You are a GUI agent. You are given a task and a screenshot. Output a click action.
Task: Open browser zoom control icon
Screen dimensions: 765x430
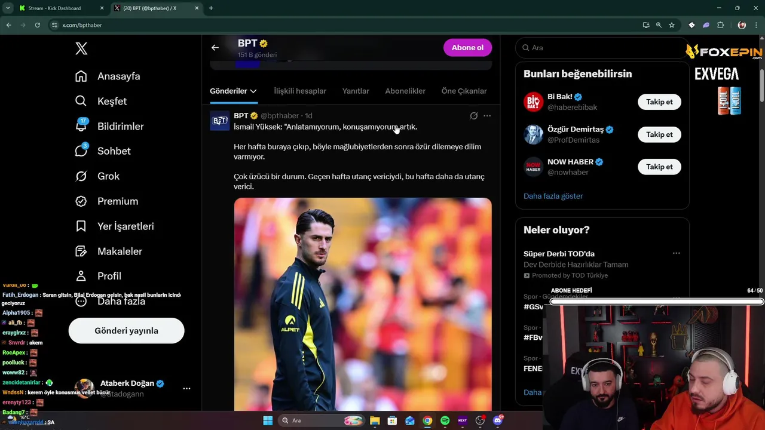tap(659, 25)
